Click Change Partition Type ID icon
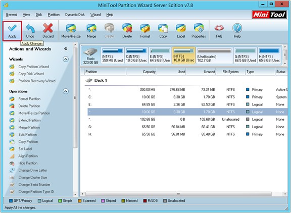Screen dimensions: 291x213 pos(12,192)
